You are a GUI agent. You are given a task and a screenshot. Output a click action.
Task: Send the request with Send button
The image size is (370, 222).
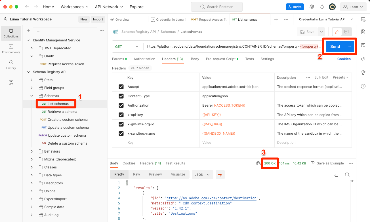point(335,46)
